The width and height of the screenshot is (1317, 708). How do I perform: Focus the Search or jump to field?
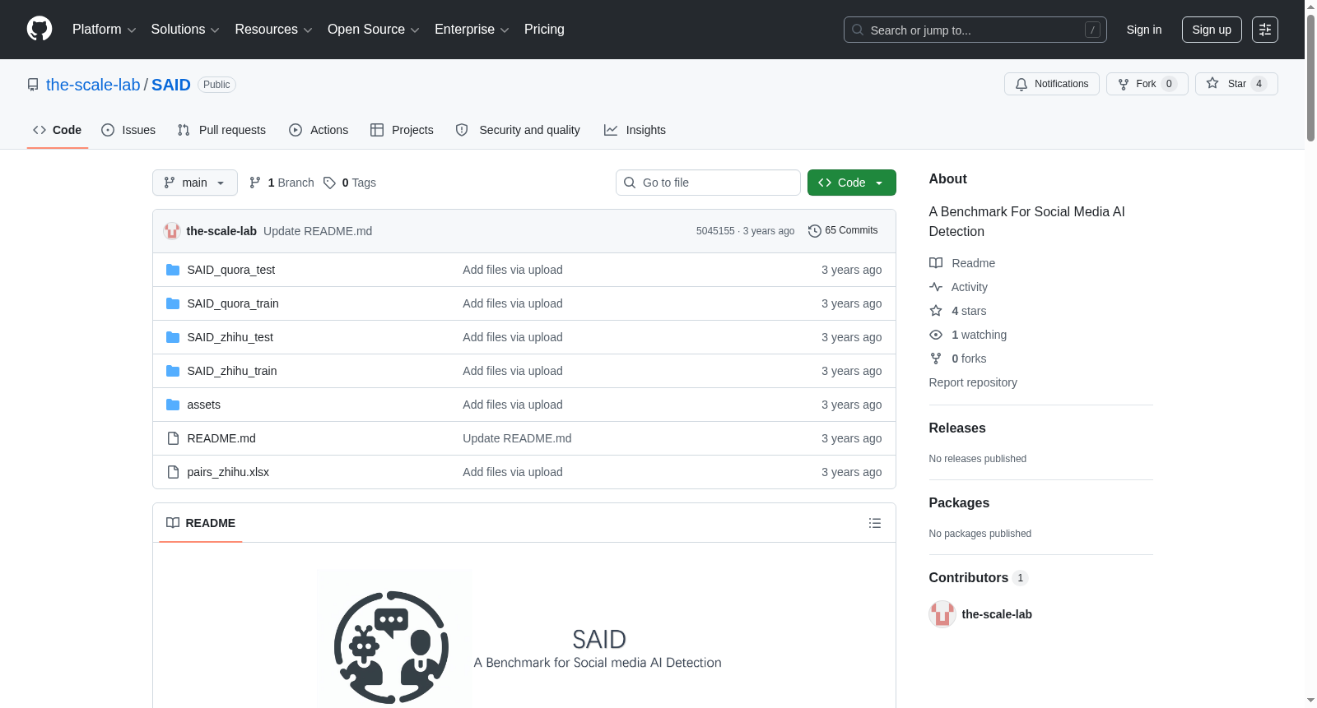[x=975, y=30]
